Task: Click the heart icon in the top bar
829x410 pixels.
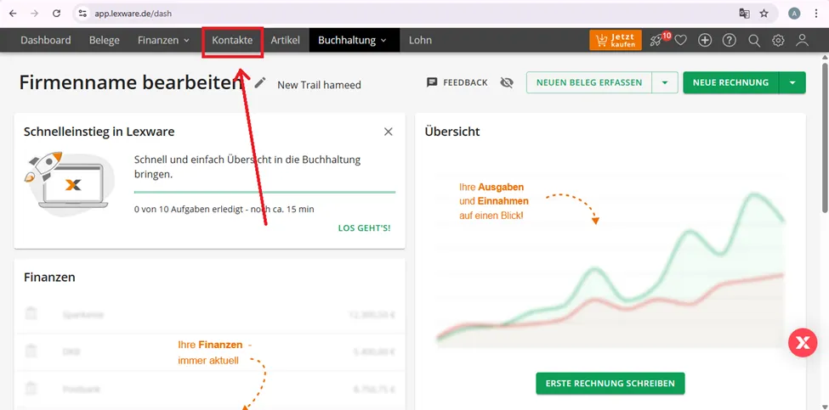Action: [681, 40]
